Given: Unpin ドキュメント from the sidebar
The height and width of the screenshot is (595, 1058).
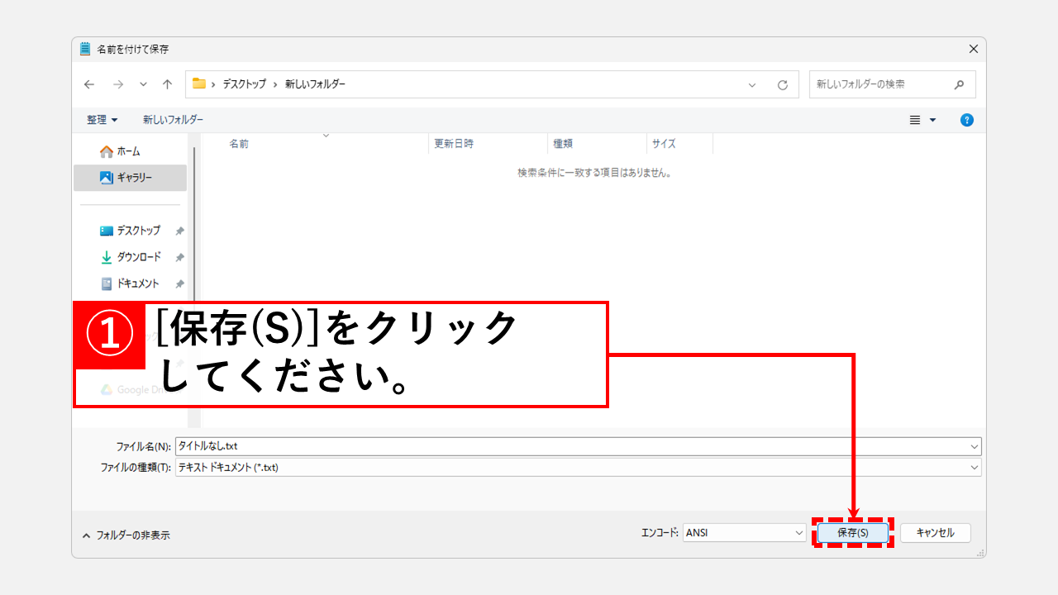Looking at the screenshot, I should point(179,283).
